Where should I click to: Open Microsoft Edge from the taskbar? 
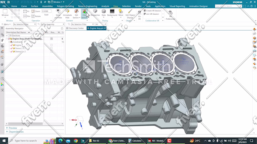[60, 141]
